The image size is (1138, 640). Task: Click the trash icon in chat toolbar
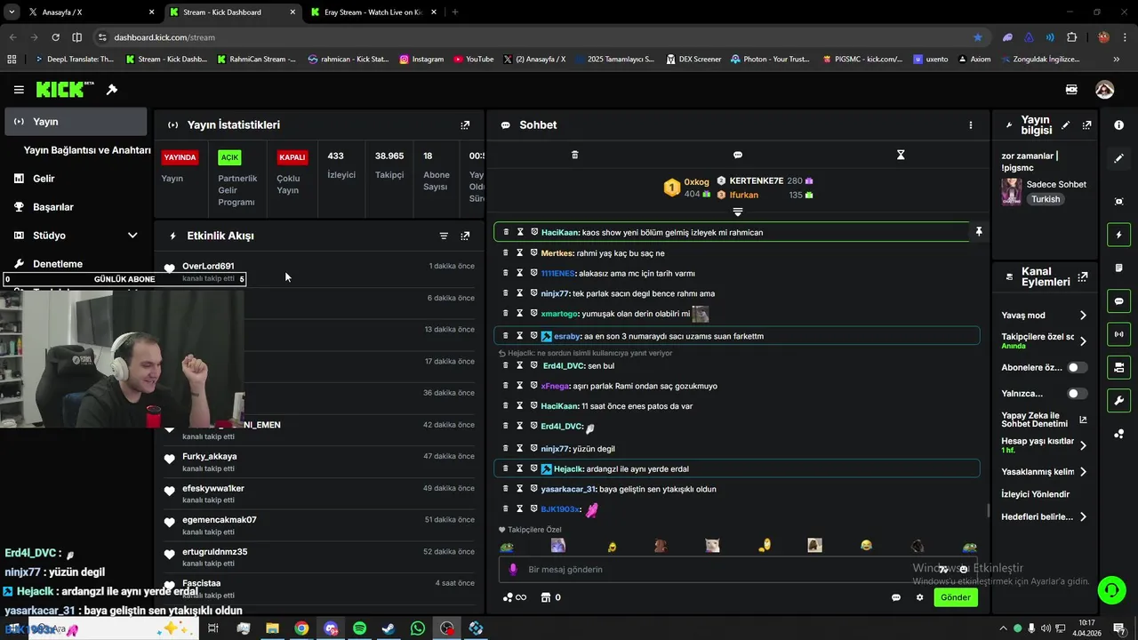tap(574, 155)
